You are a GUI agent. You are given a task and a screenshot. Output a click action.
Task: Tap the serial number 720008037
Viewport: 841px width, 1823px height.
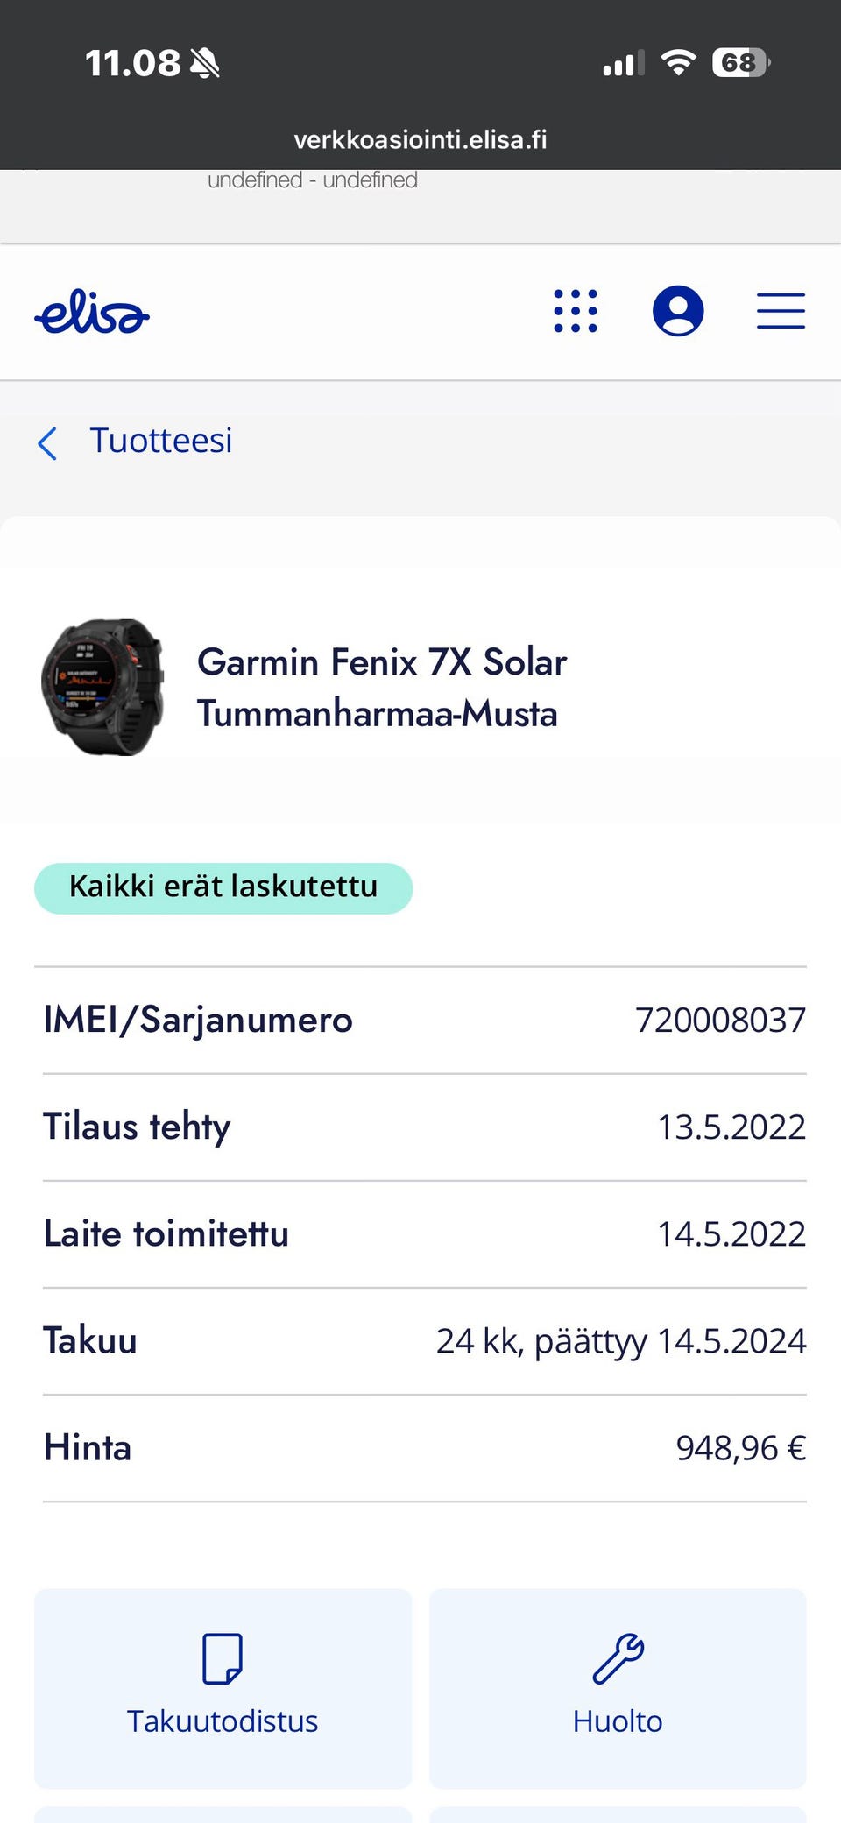click(x=720, y=1020)
